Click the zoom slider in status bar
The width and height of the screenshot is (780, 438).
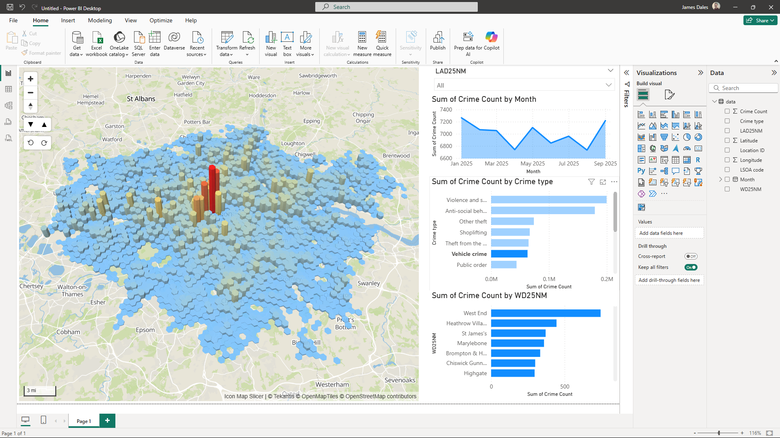coord(719,433)
